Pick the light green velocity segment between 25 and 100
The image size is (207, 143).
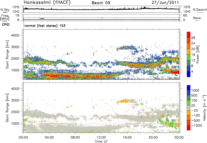click(189, 103)
